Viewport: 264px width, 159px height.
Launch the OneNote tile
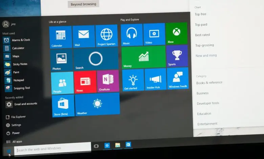(x=108, y=81)
